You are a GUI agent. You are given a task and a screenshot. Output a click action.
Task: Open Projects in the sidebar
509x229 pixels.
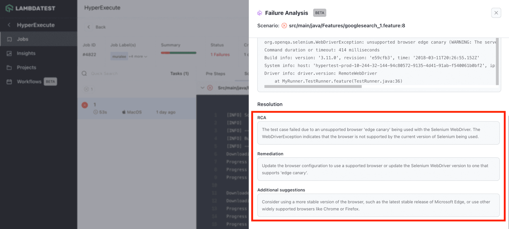click(x=38, y=67)
